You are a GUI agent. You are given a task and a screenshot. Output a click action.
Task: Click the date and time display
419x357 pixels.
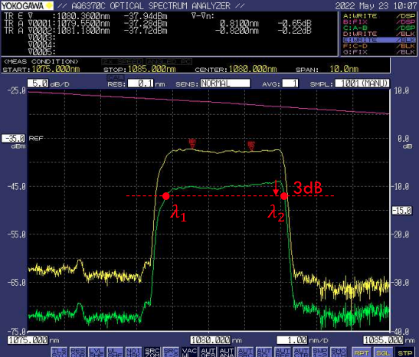(376, 5)
